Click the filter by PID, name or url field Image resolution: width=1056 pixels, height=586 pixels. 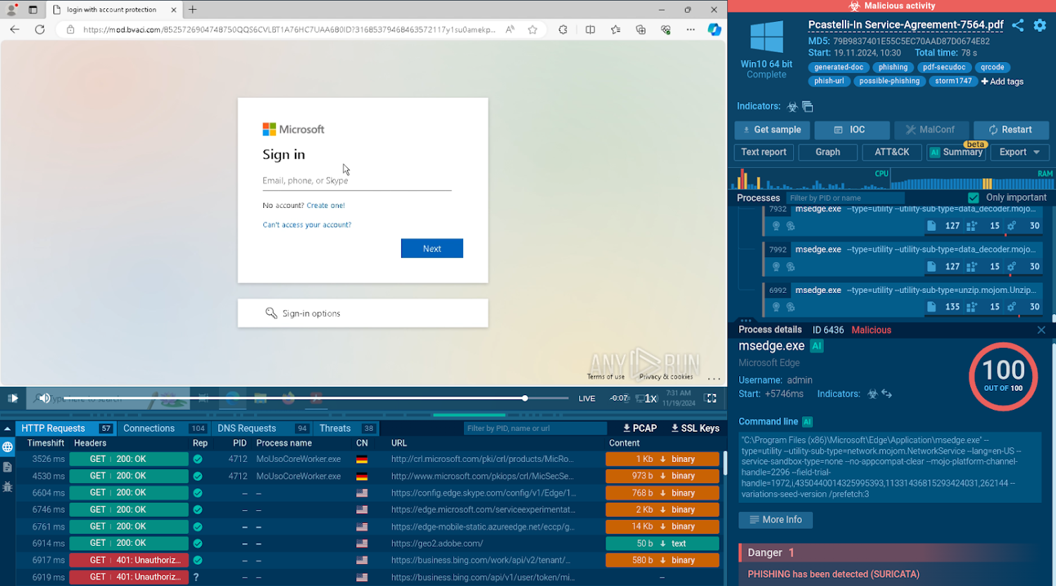coord(535,428)
